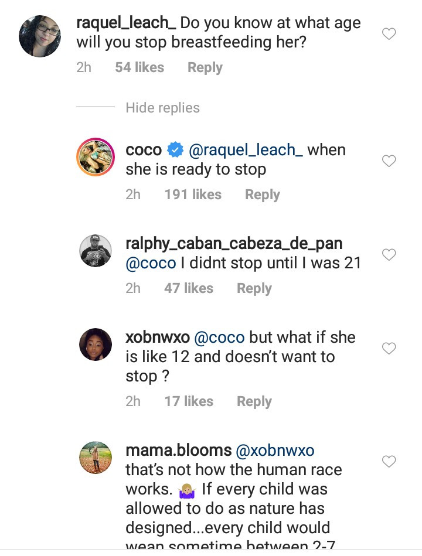View the 54 likes on raquel_leach_'s comment
Image resolution: width=422 pixels, height=556 pixels.
139,67
